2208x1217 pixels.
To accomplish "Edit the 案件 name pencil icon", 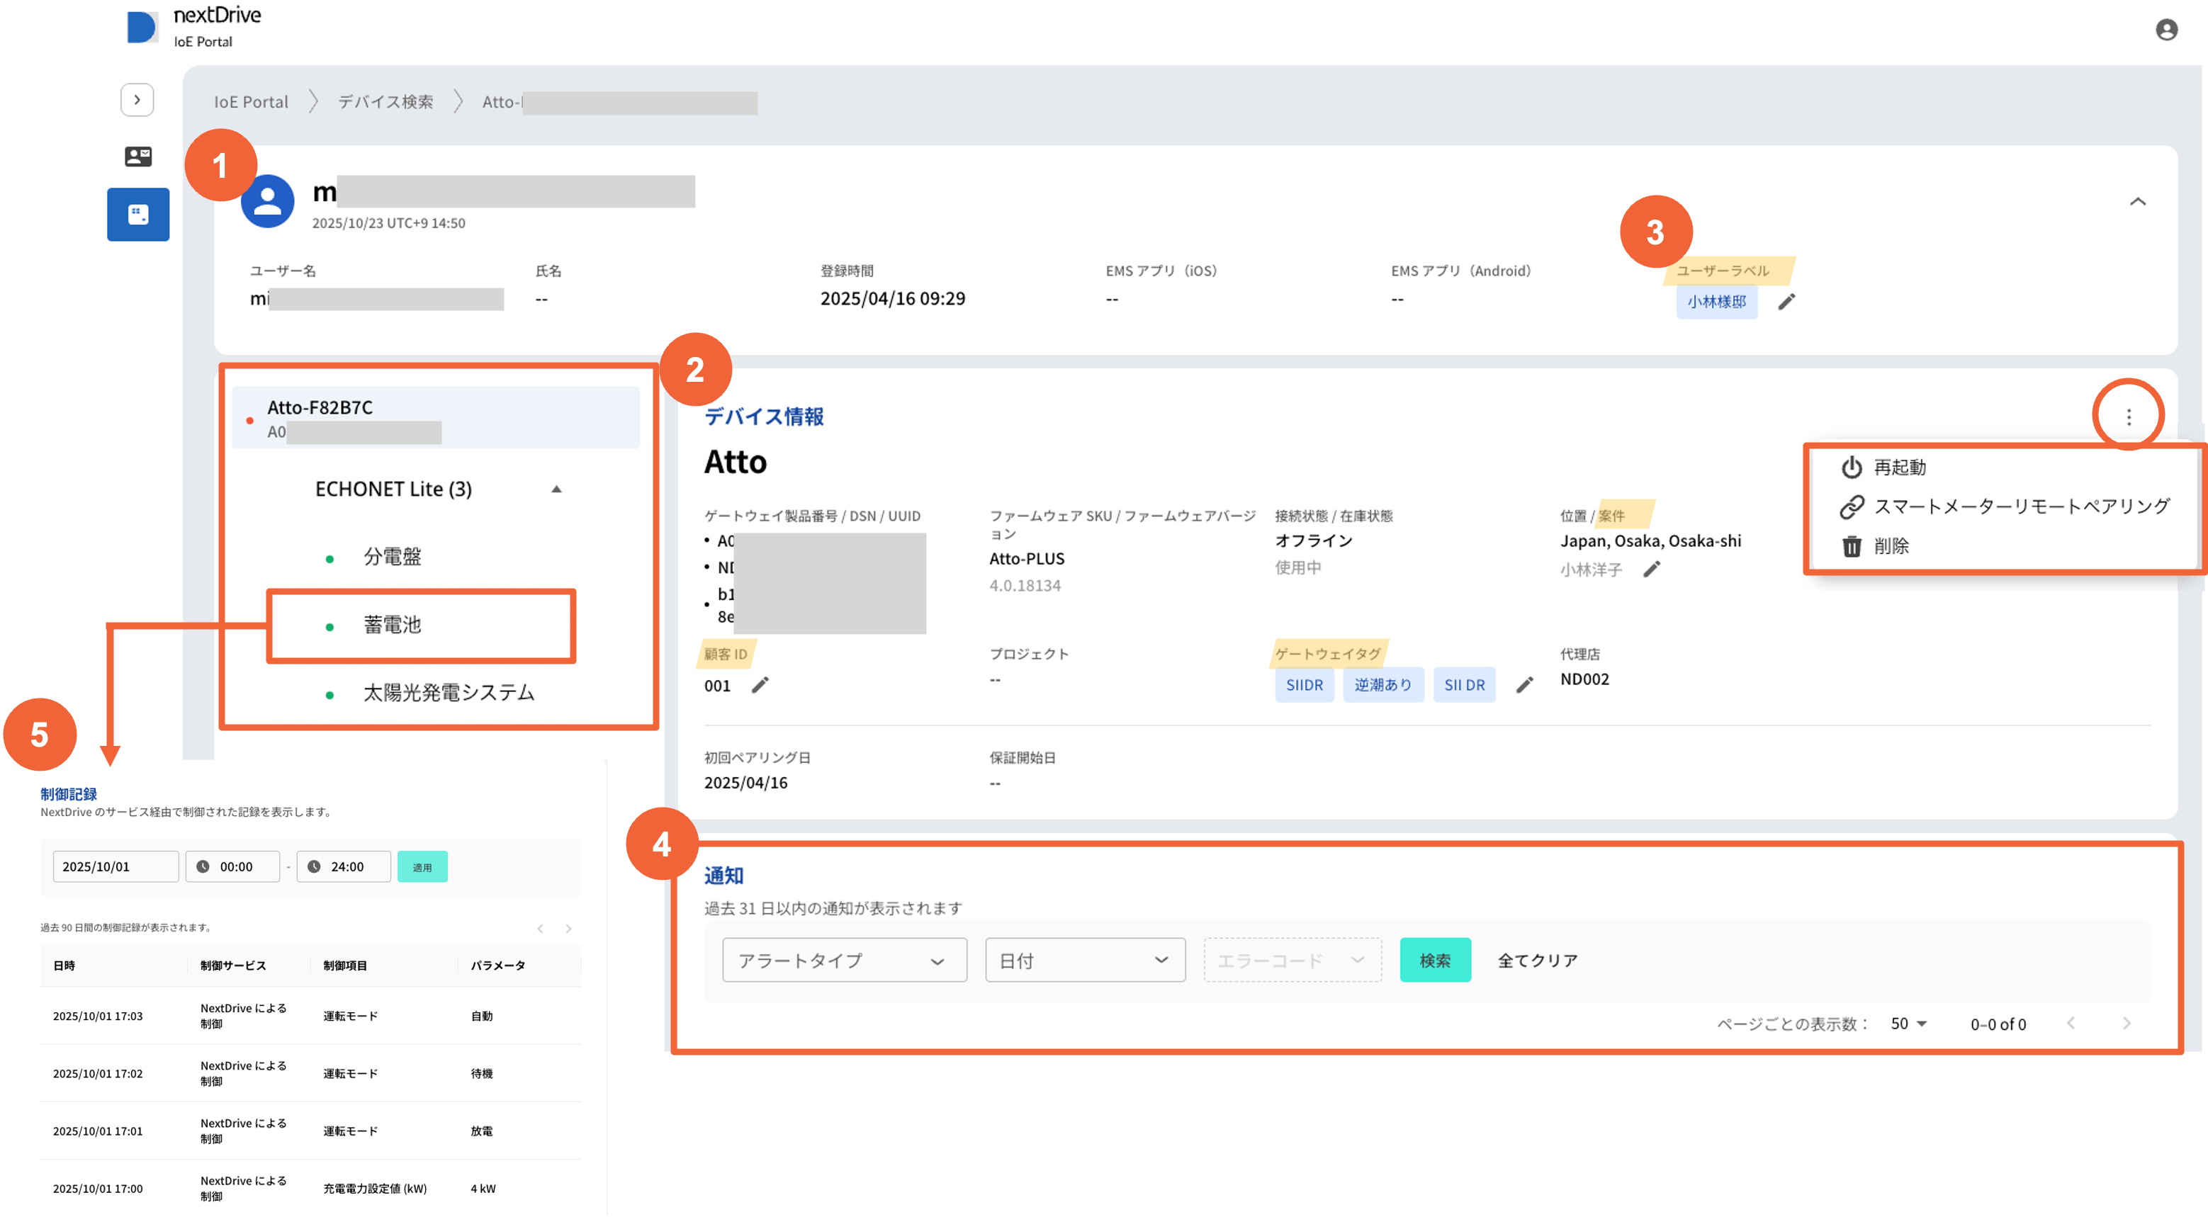I will point(1652,569).
